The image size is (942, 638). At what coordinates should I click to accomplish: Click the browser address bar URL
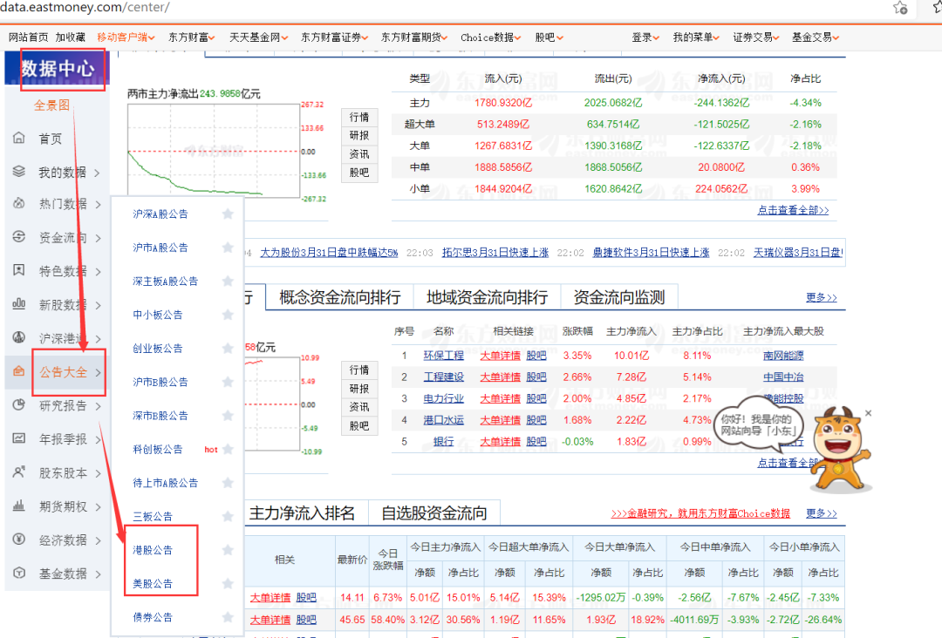coord(85,8)
